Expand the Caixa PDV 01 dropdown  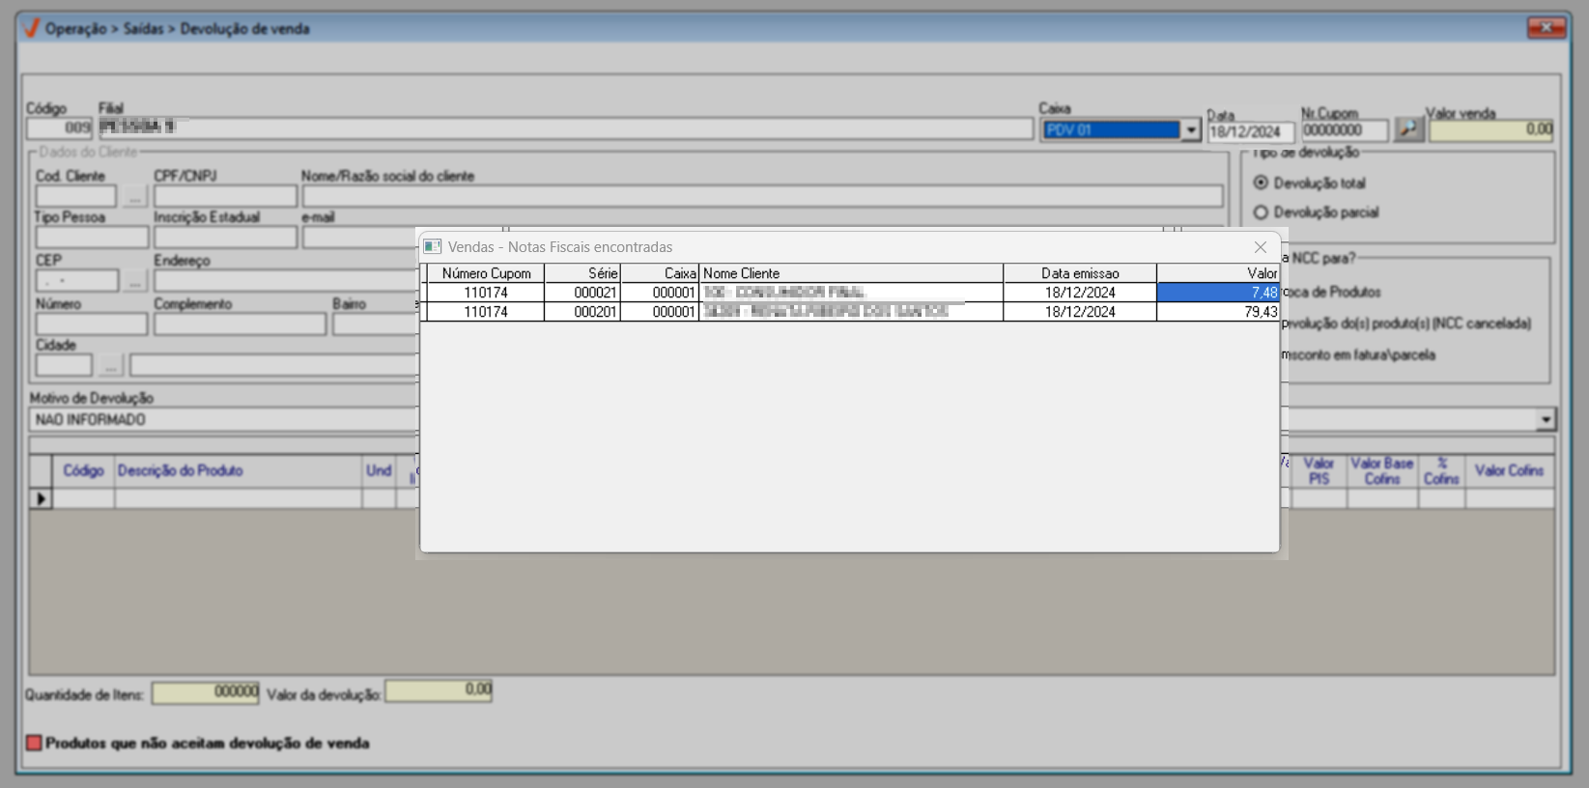point(1190,130)
